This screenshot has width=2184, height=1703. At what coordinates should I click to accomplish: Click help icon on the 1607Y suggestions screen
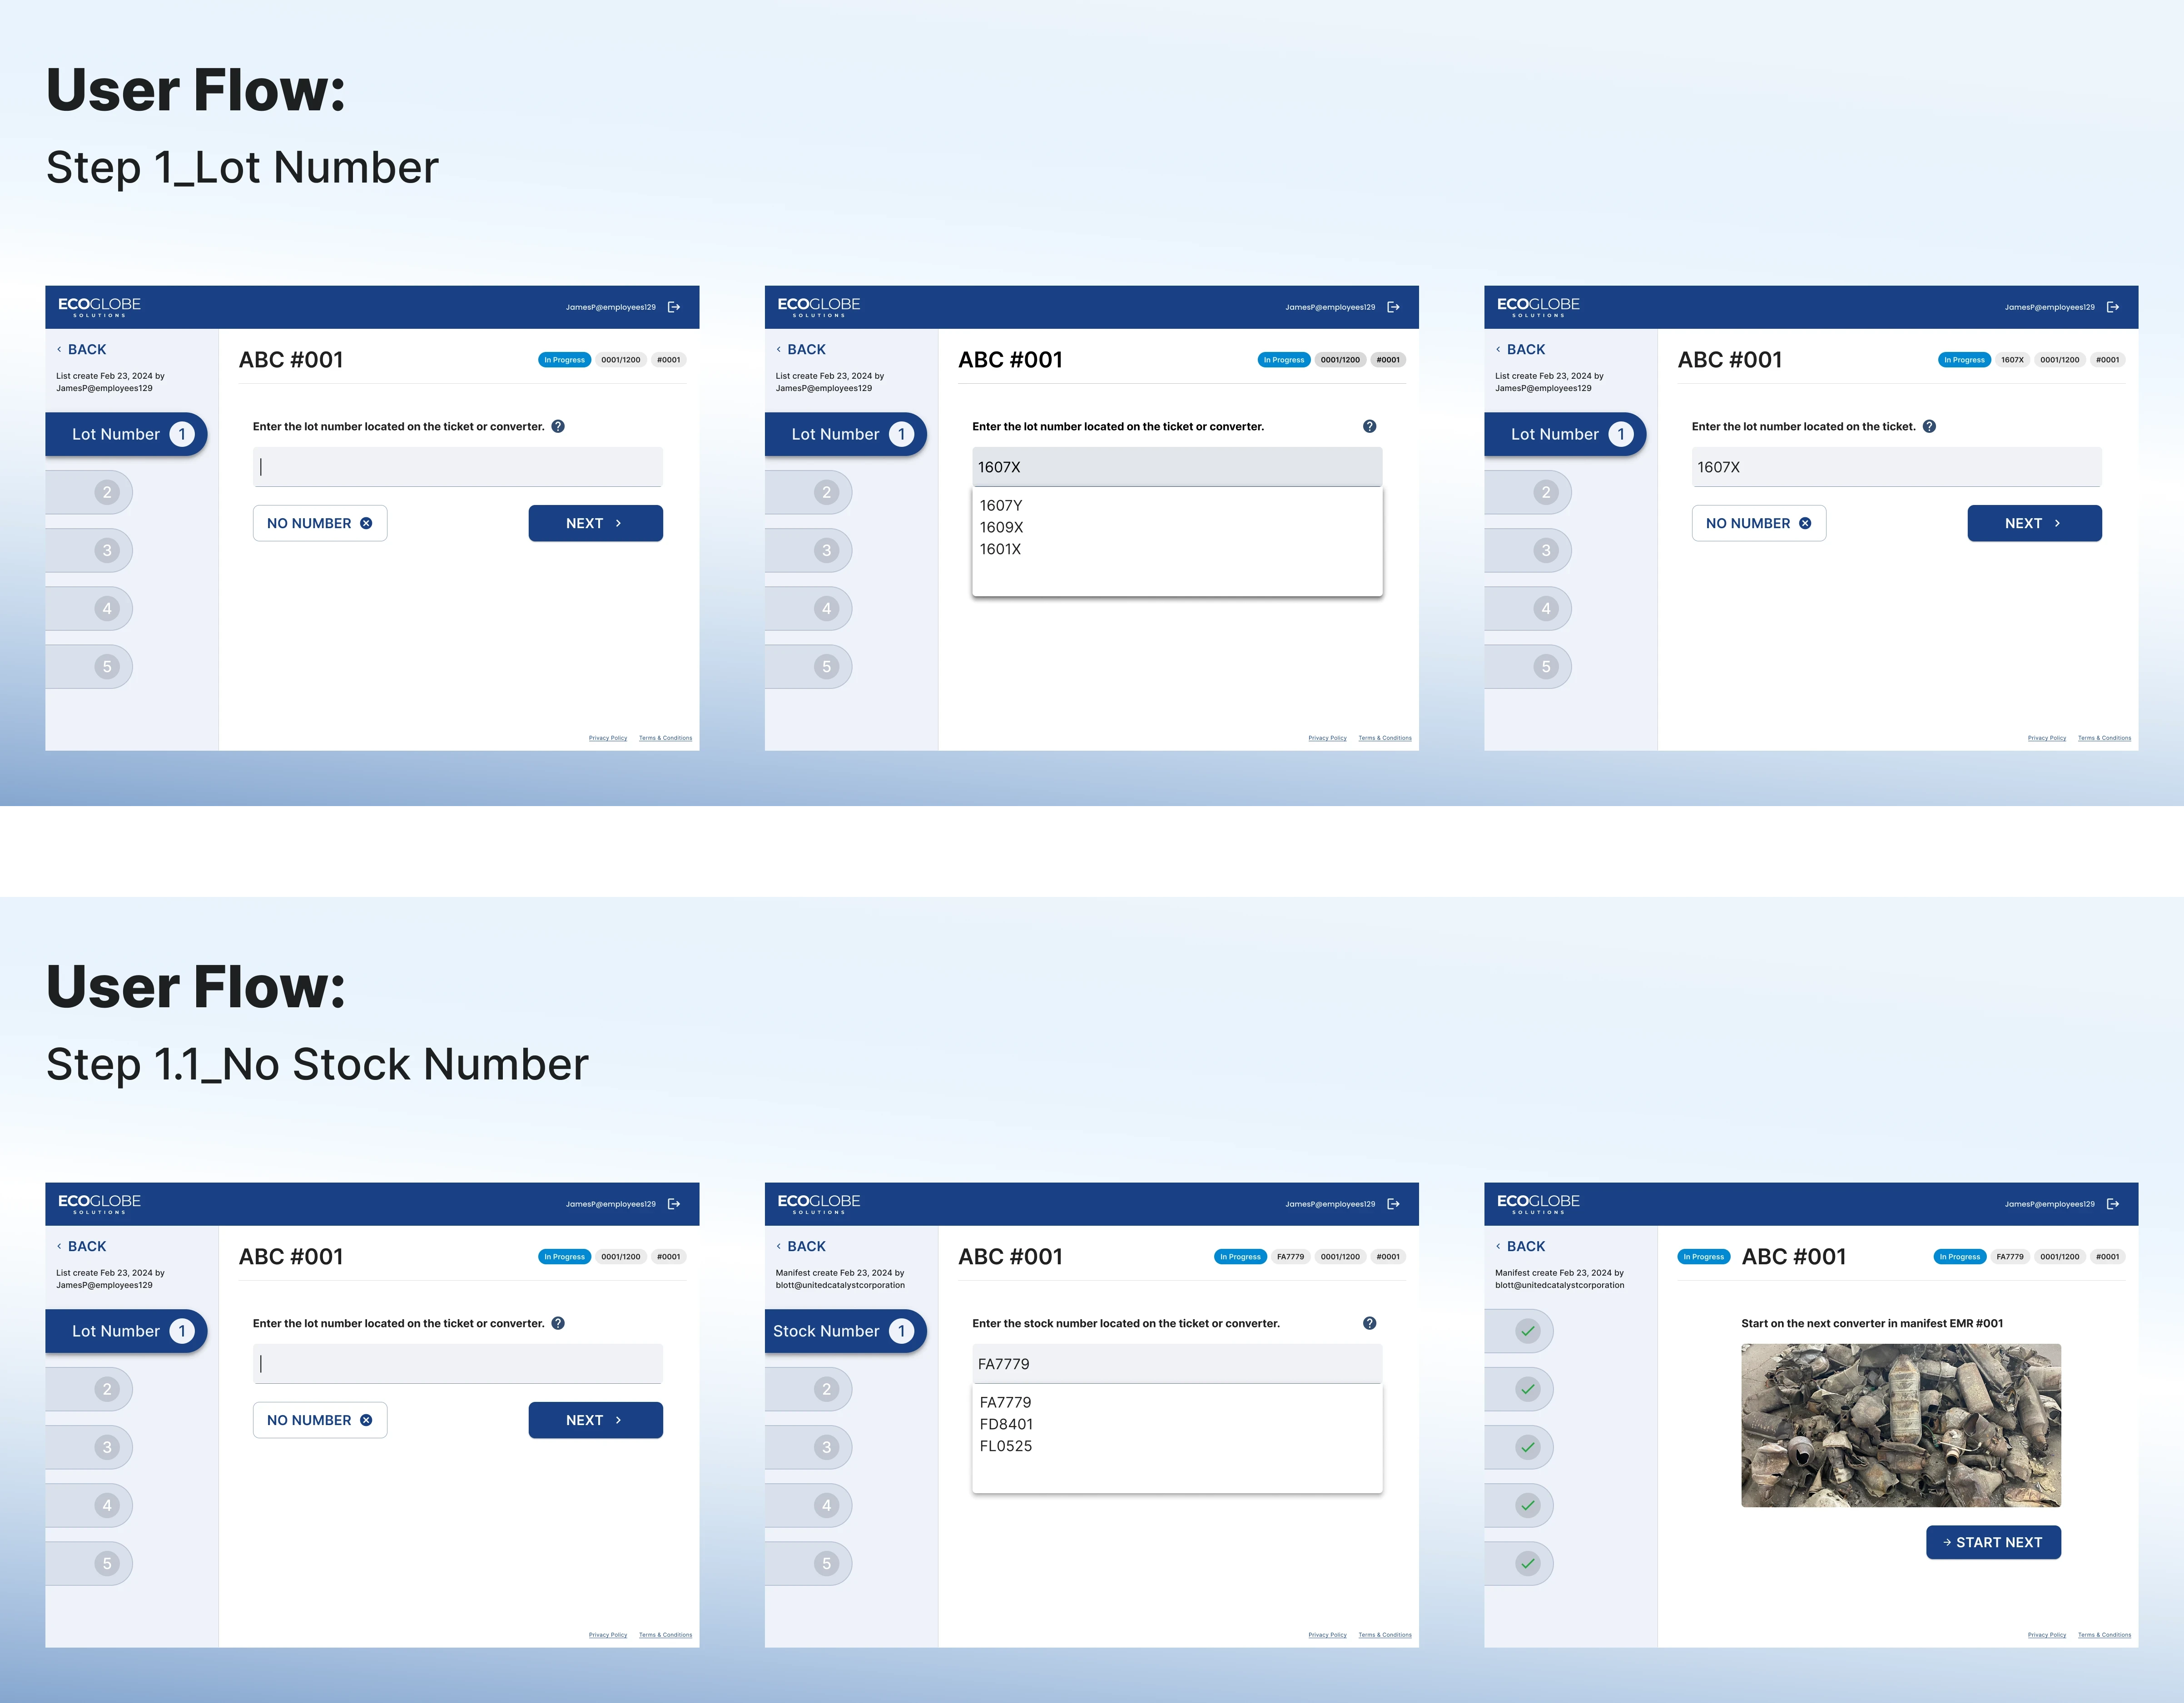(1369, 426)
